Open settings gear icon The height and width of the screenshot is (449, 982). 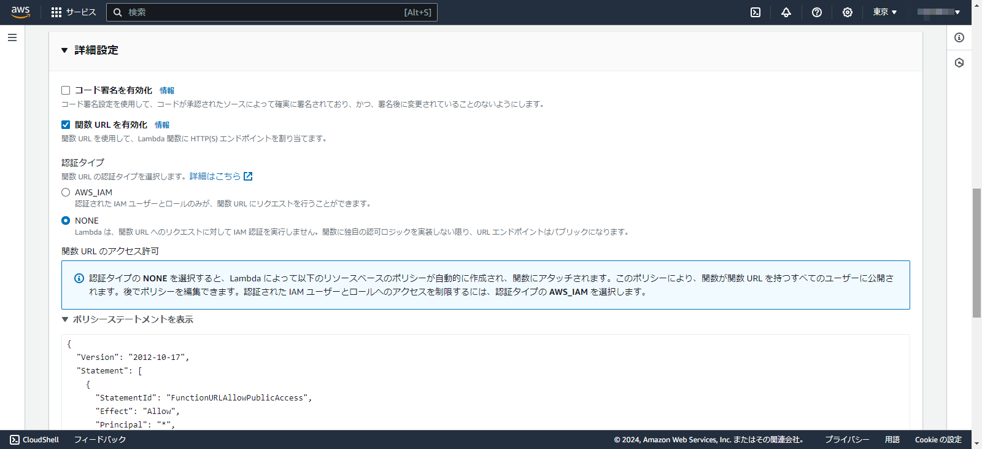[x=848, y=12]
